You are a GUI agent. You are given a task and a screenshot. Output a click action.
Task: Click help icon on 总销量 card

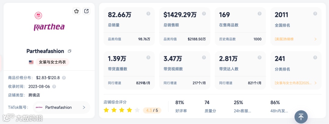point(148,14)
